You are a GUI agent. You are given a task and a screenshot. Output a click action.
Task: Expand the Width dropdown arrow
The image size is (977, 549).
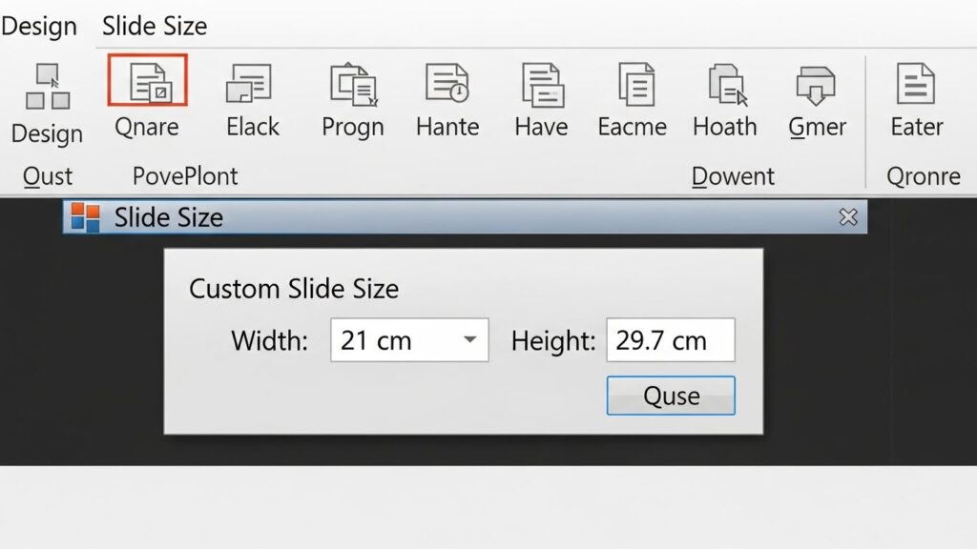(469, 340)
